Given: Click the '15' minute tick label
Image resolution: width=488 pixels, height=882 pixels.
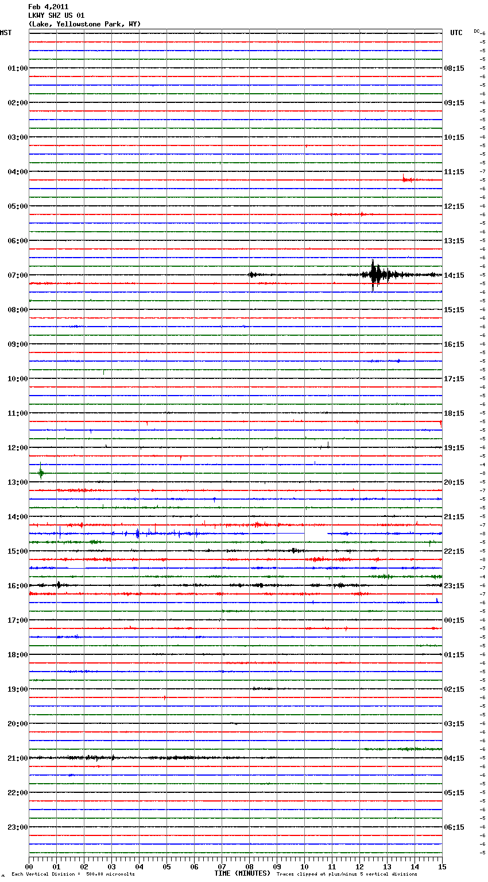Looking at the screenshot, I should (442, 866).
